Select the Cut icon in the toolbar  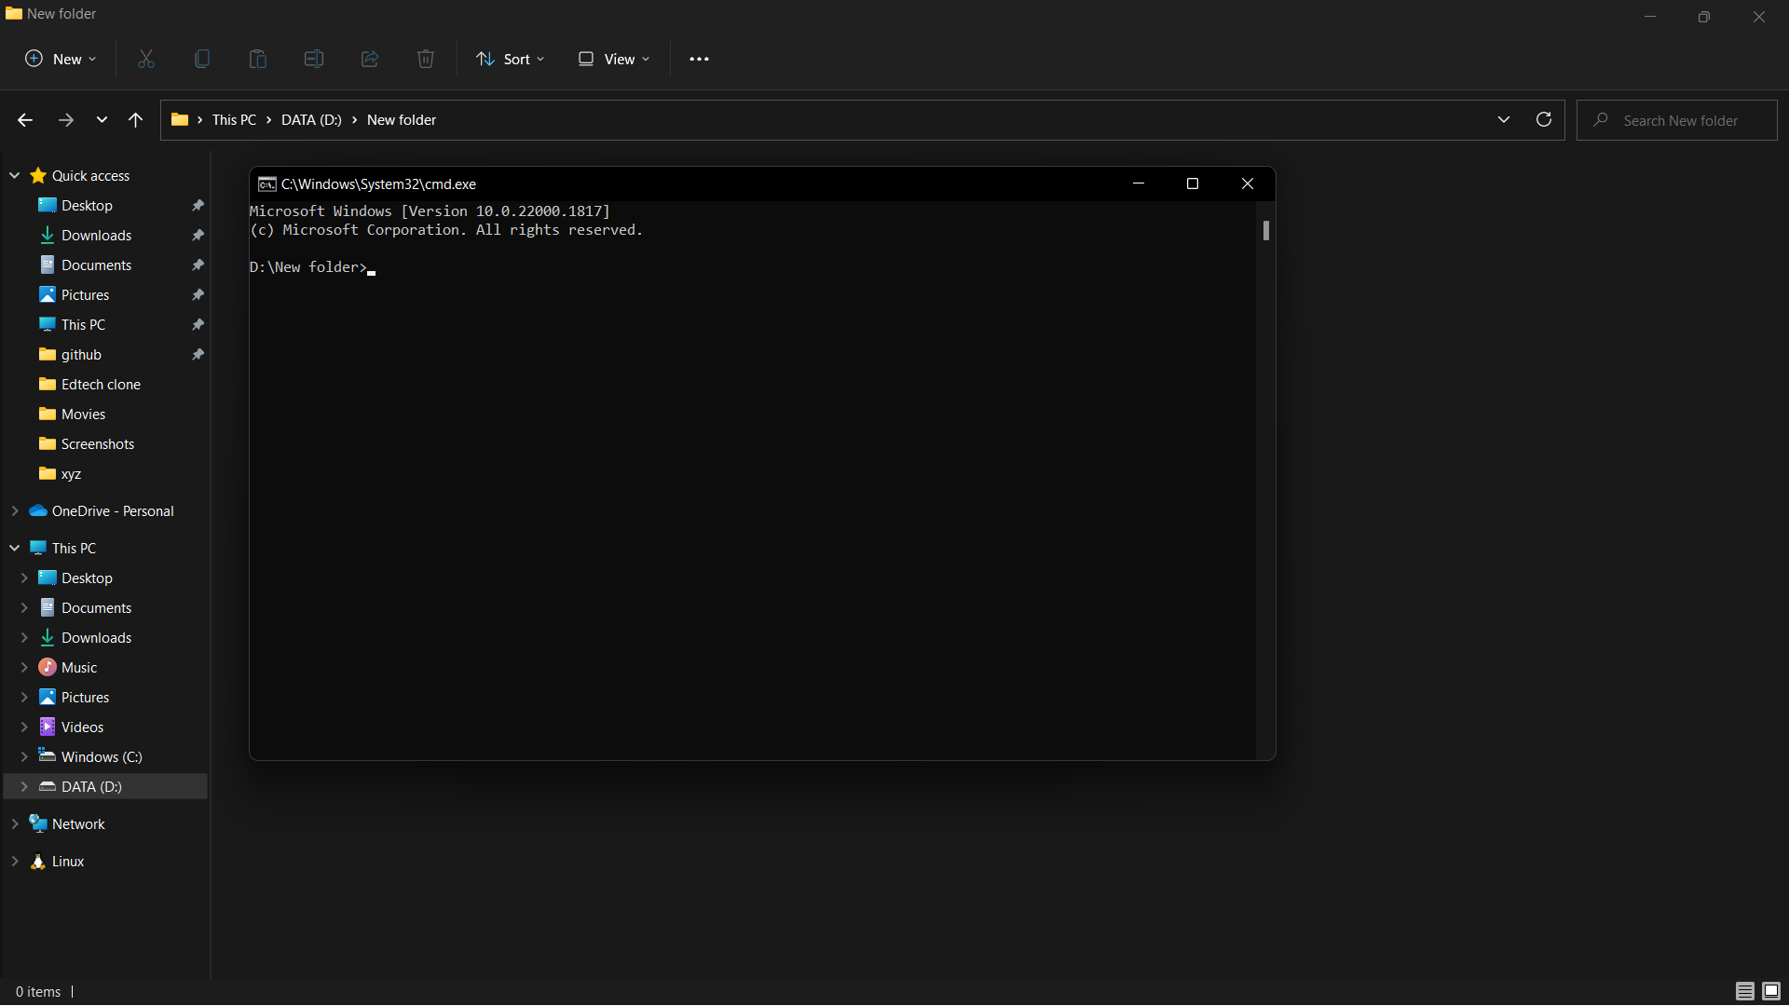pos(145,59)
